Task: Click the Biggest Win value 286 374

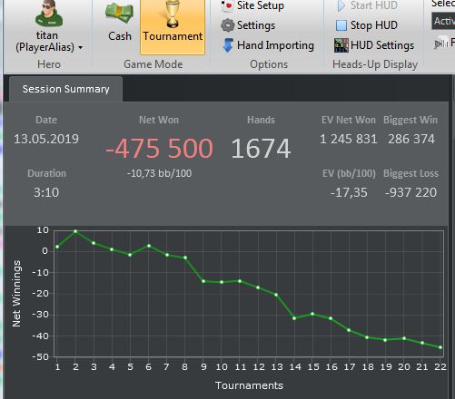Action: (411, 139)
